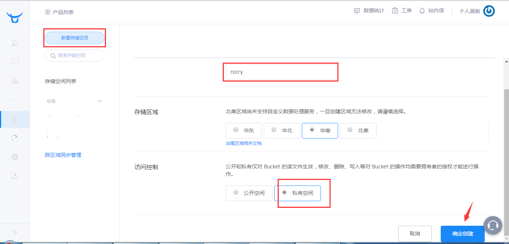509x244 pixels.
Task: Open the headset customer support chat
Action: pos(493,225)
